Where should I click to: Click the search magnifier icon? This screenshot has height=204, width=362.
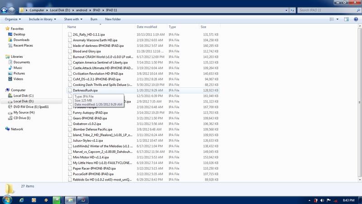pyautogui.click(x=358, y=10)
